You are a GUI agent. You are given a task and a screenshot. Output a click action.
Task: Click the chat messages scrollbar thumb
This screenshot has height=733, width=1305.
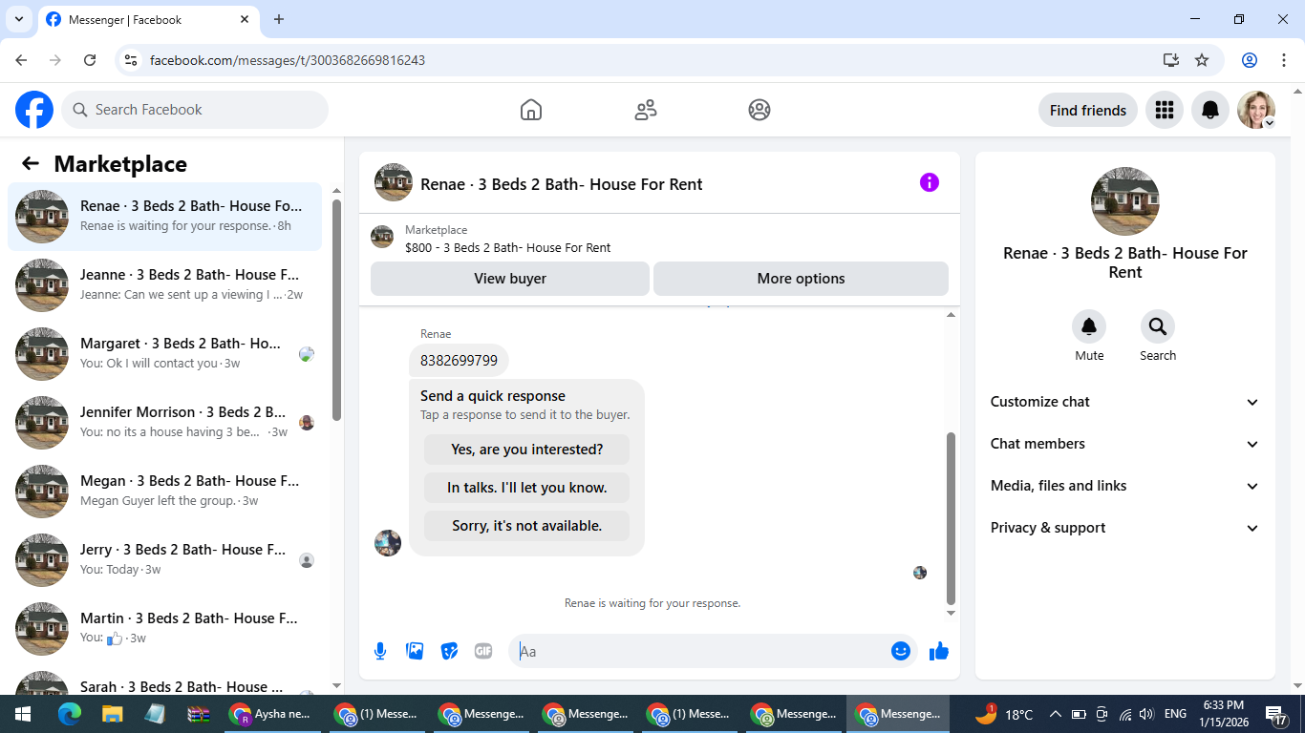click(951, 519)
